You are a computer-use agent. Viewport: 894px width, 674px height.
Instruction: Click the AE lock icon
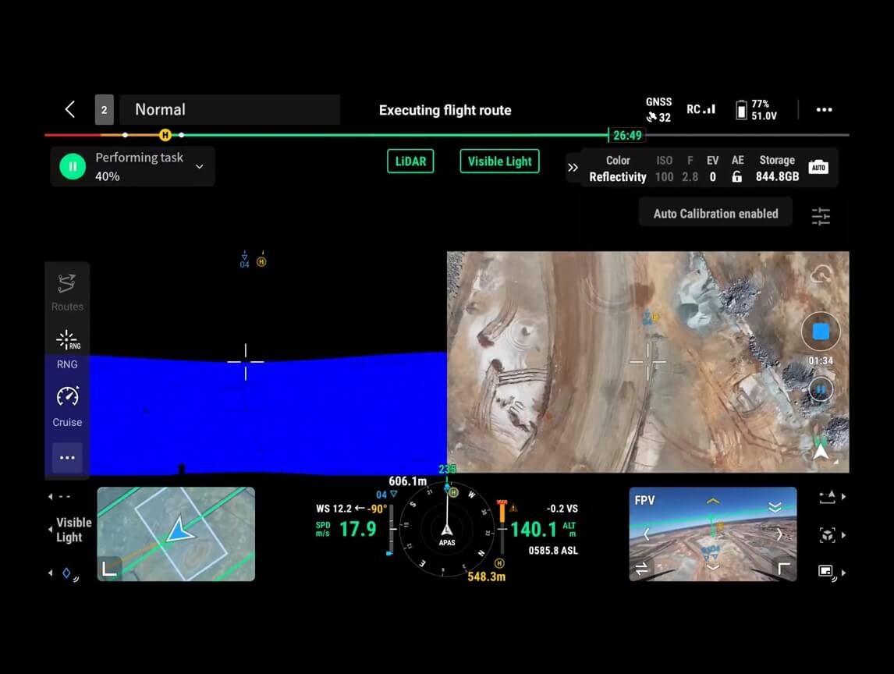pos(736,177)
